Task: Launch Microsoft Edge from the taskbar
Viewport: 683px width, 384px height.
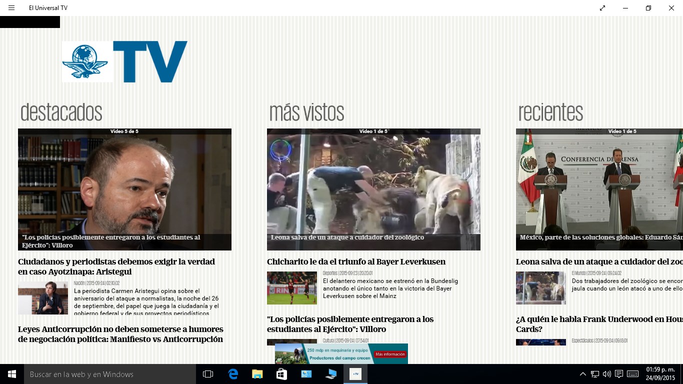Action: 232,374
